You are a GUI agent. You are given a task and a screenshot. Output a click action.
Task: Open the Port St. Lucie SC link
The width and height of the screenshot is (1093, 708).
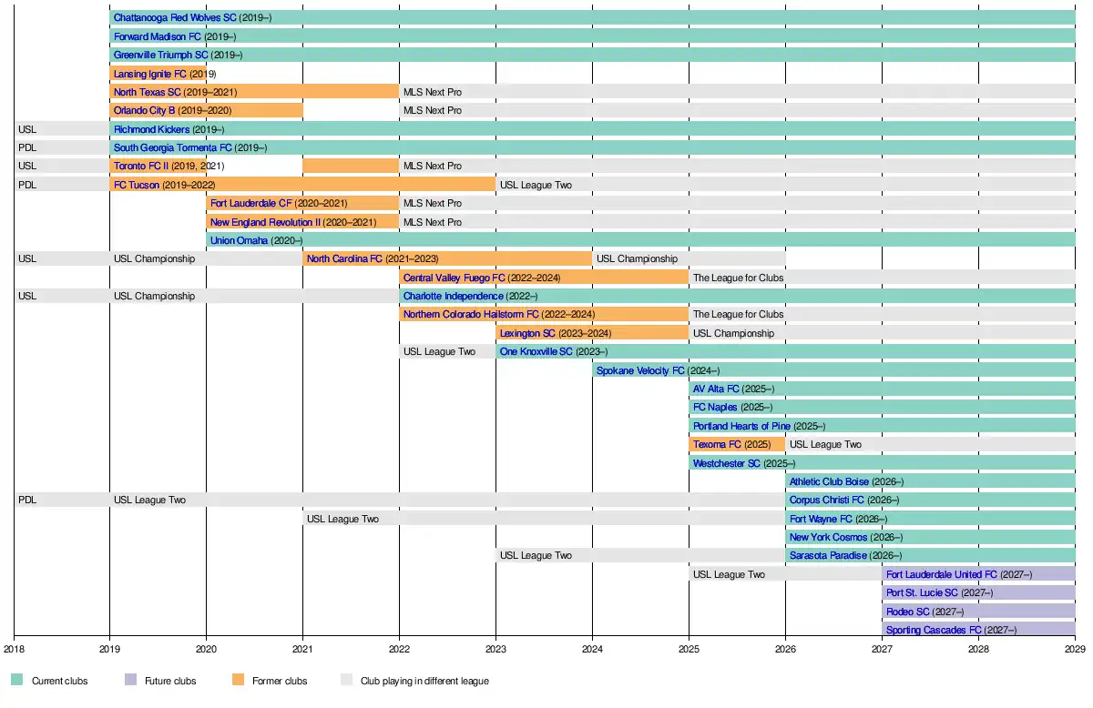pyautogui.click(x=922, y=592)
